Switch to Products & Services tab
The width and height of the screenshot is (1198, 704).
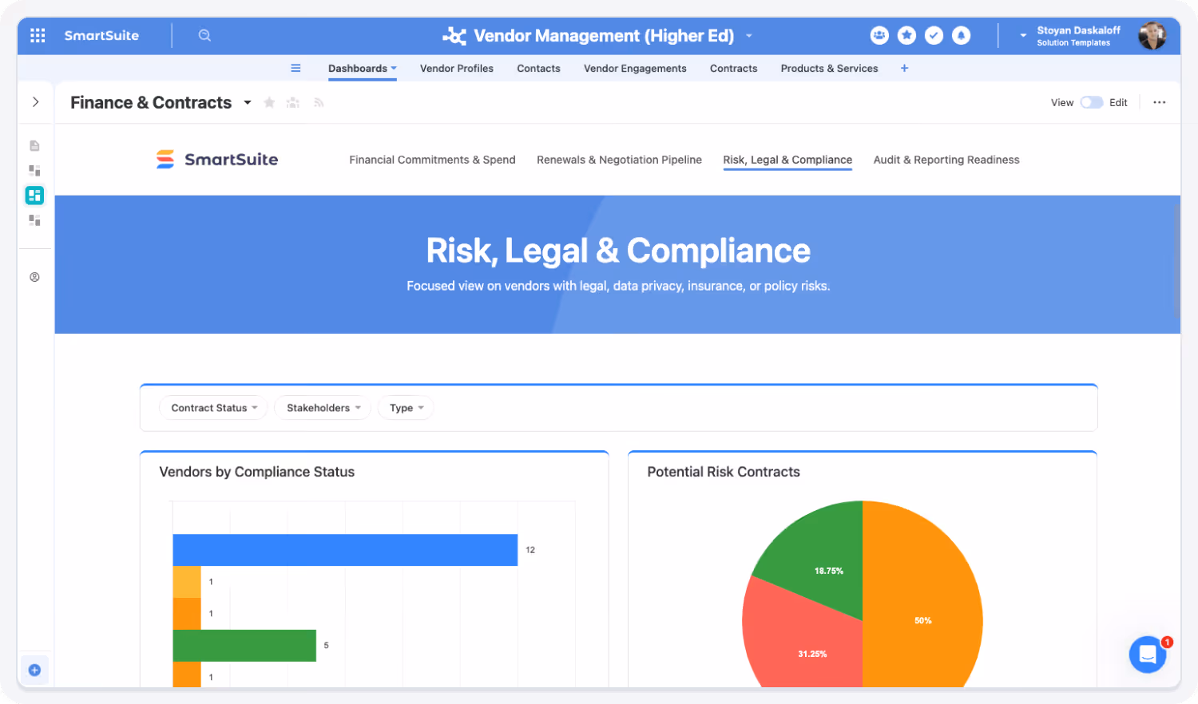pyautogui.click(x=829, y=68)
